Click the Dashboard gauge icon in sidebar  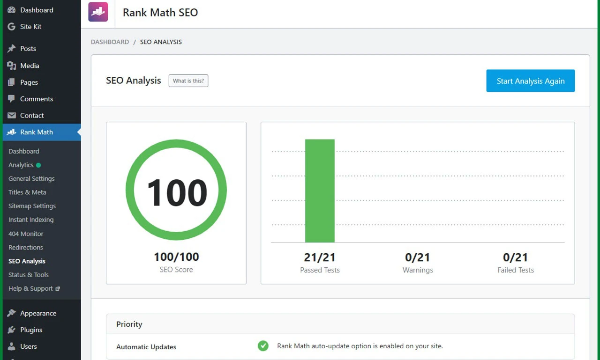tap(12, 10)
